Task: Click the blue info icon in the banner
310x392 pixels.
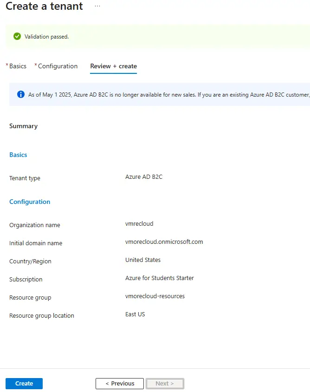Action: pos(21,94)
